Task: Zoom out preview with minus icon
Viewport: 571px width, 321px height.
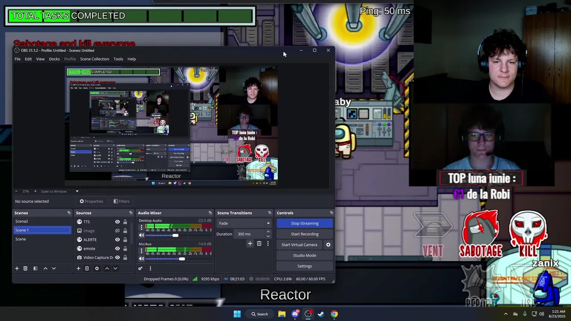Action: click(17, 191)
